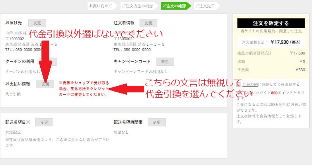Image resolution: width=312 pixels, height=165 pixels.
Task: Check the member registration agreement checkbox
Action: [x=238, y=85]
